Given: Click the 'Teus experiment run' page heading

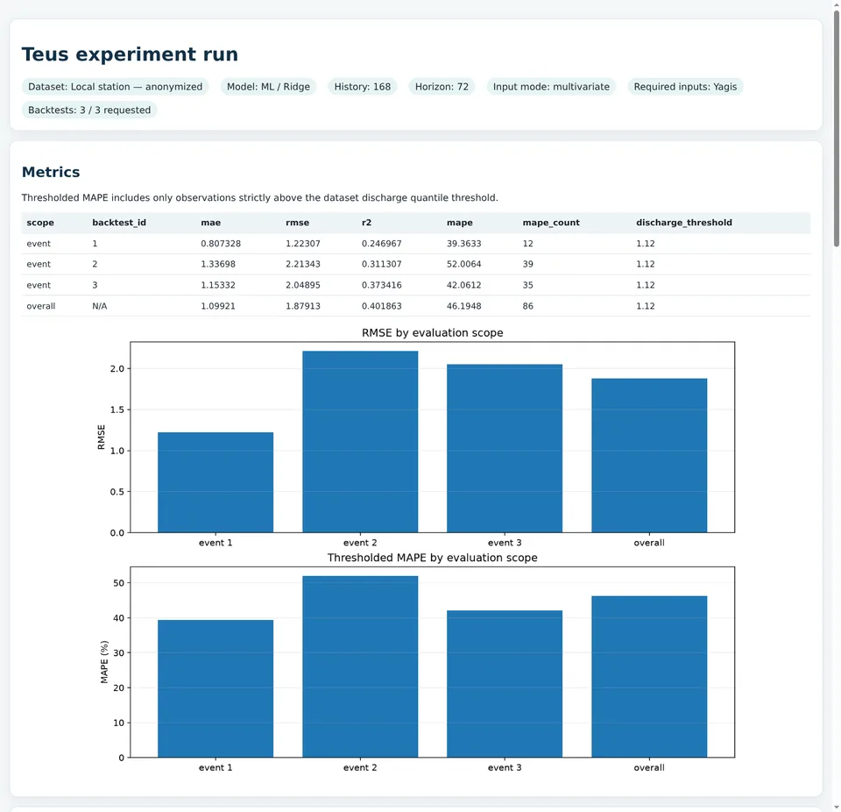Looking at the screenshot, I should point(130,54).
